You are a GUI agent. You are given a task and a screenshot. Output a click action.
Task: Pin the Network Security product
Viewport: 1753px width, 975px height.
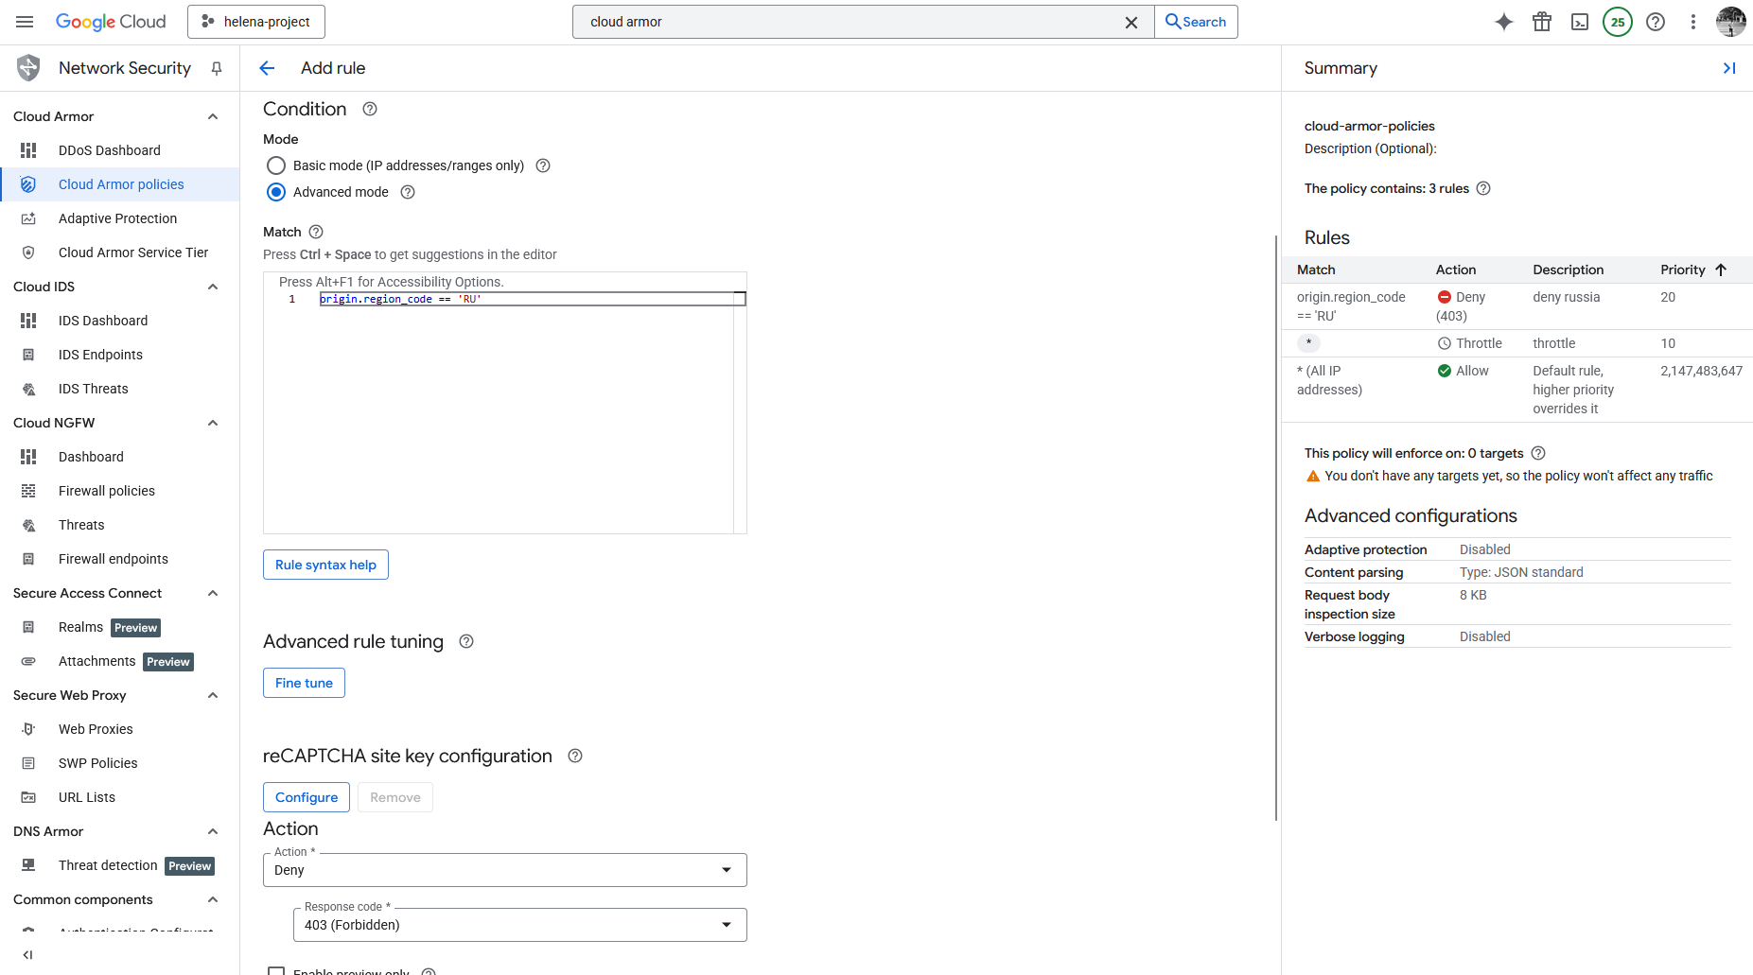pos(217,68)
